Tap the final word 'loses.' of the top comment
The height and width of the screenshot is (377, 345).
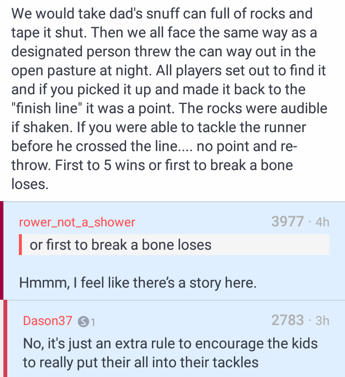click(29, 184)
